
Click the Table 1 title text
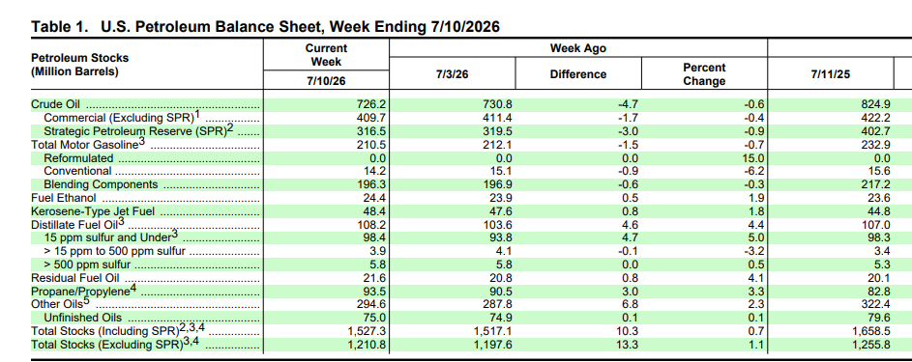click(x=265, y=27)
